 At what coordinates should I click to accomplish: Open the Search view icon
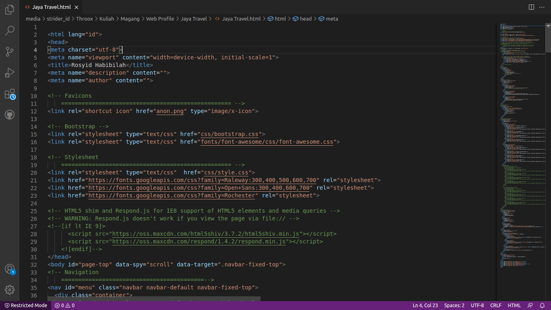[10, 31]
